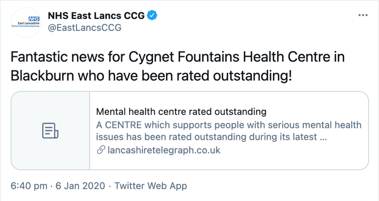Click the chain link icon beside domain
The height and width of the screenshot is (201, 379).
click(x=100, y=150)
